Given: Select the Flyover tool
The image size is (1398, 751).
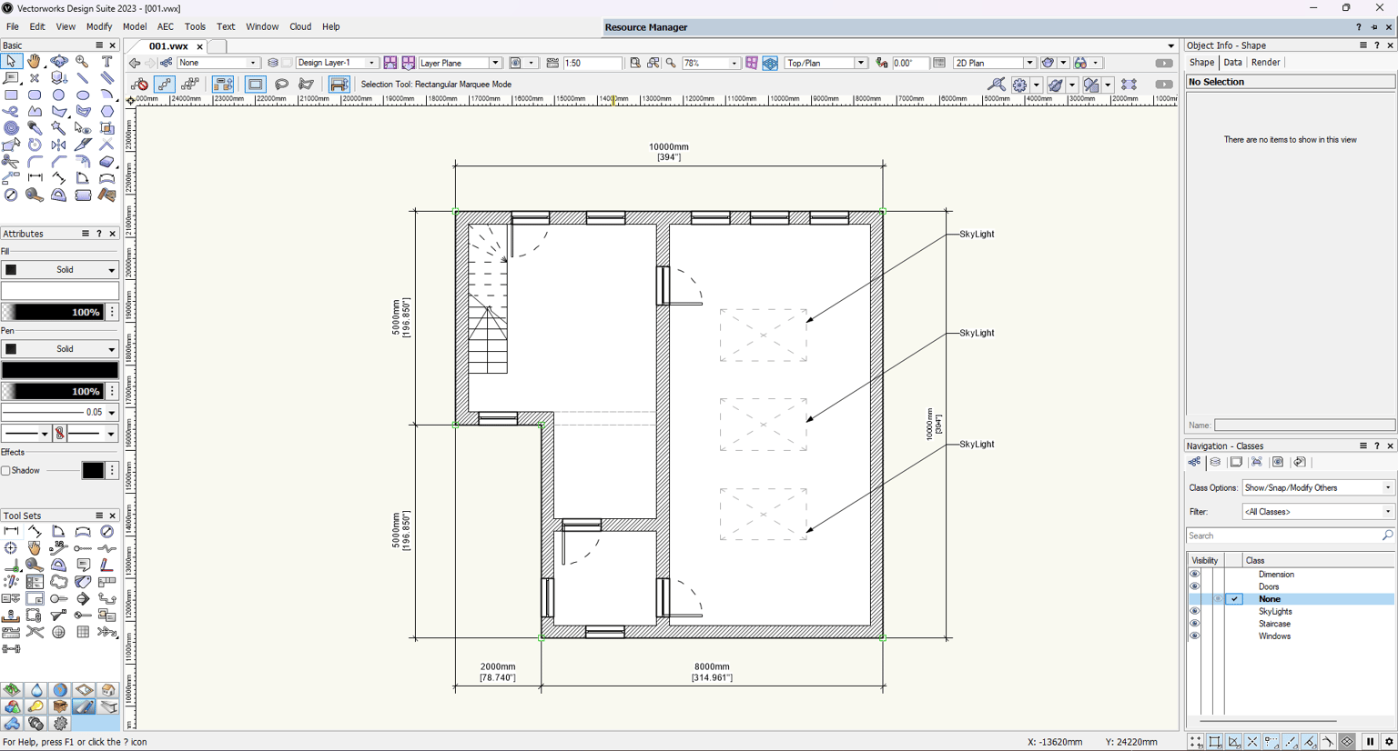Looking at the screenshot, I should point(59,62).
